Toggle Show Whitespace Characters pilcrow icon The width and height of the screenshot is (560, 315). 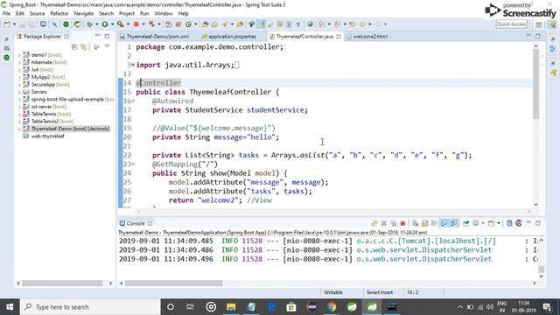coord(298,24)
